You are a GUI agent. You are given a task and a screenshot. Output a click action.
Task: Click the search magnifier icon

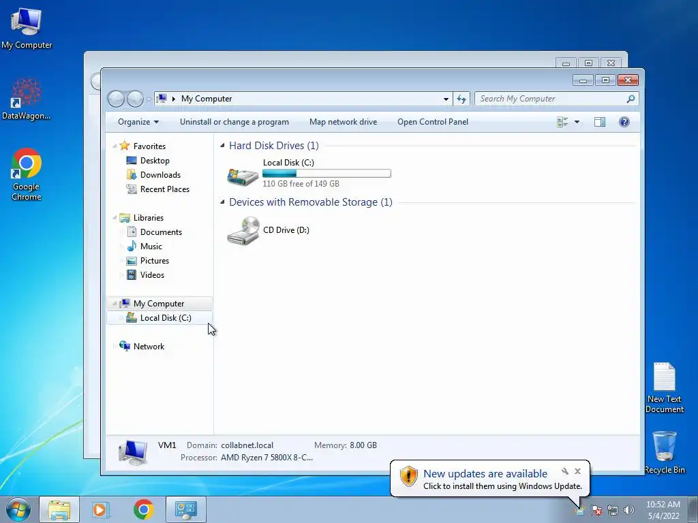(631, 99)
